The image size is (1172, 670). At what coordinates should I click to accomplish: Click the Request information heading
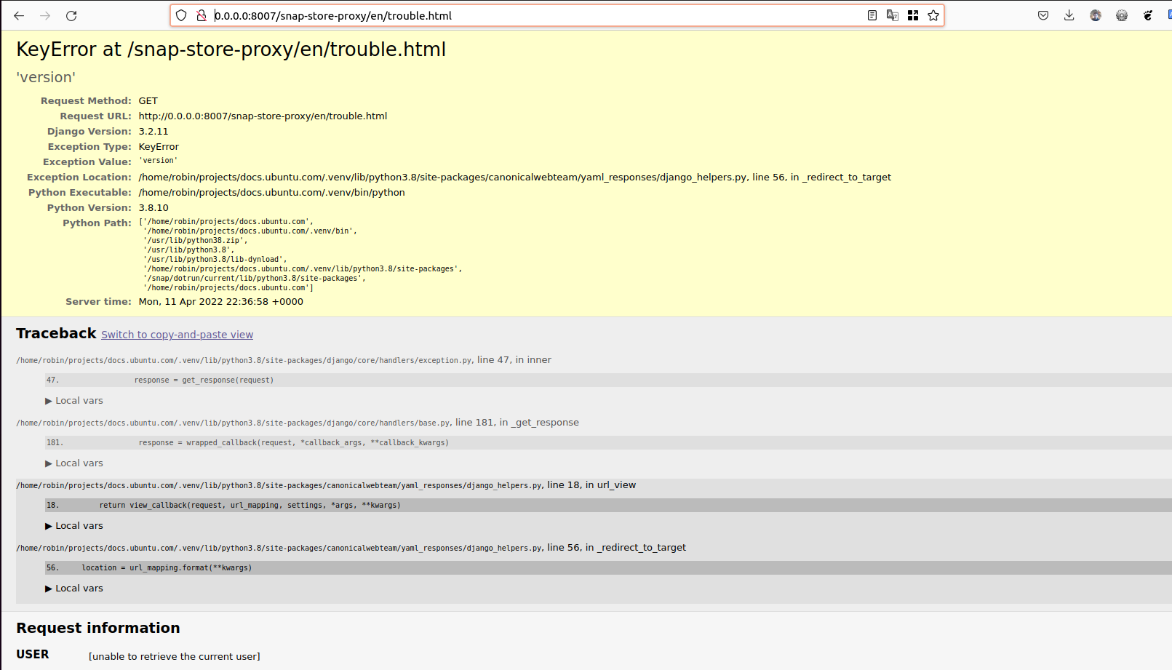coord(98,628)
